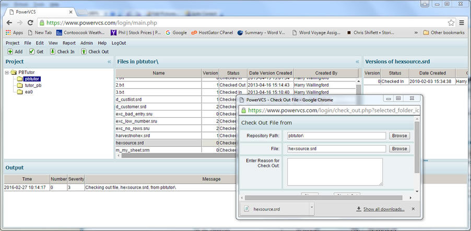
Task: Open the Chrome hamburger menu
Action: (462, 23)
